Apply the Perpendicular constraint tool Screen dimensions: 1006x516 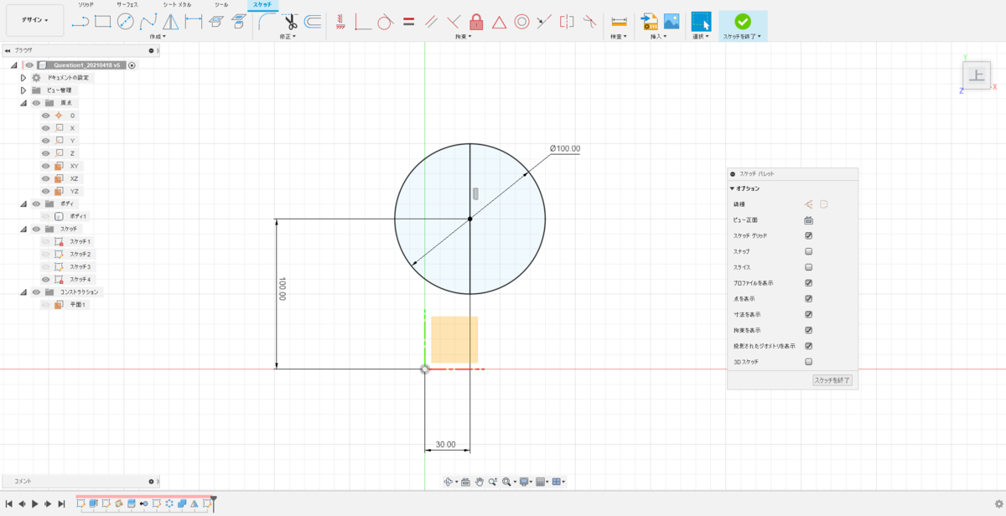454,22
